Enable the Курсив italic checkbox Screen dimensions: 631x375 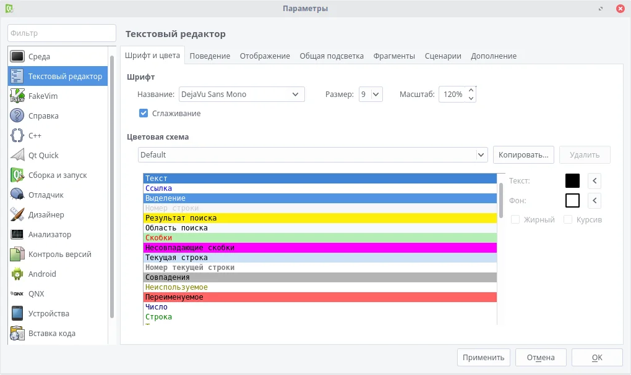pyautogui.click(x=568, y=219)
